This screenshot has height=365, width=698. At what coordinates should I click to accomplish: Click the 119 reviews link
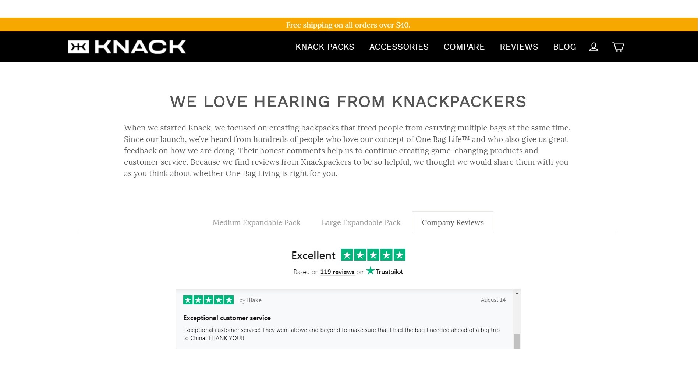coord(337,272)
